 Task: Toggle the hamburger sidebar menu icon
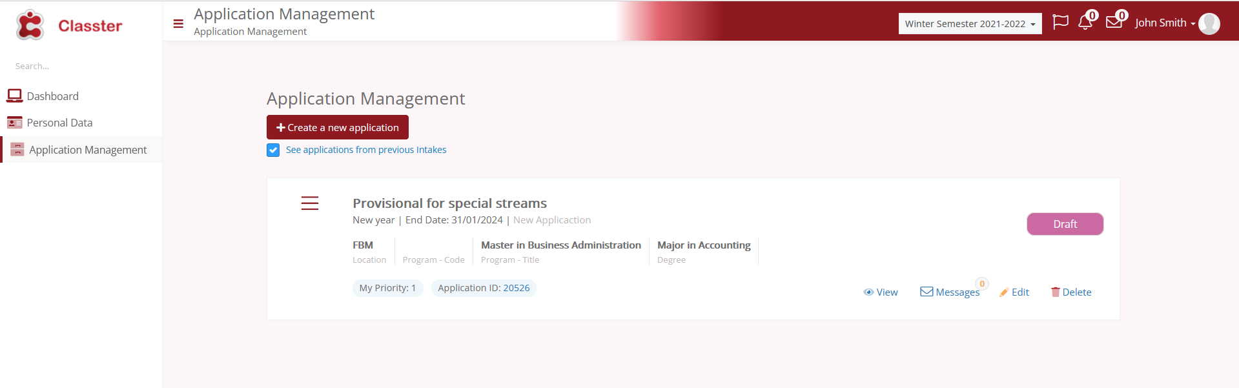pos(178,24)
